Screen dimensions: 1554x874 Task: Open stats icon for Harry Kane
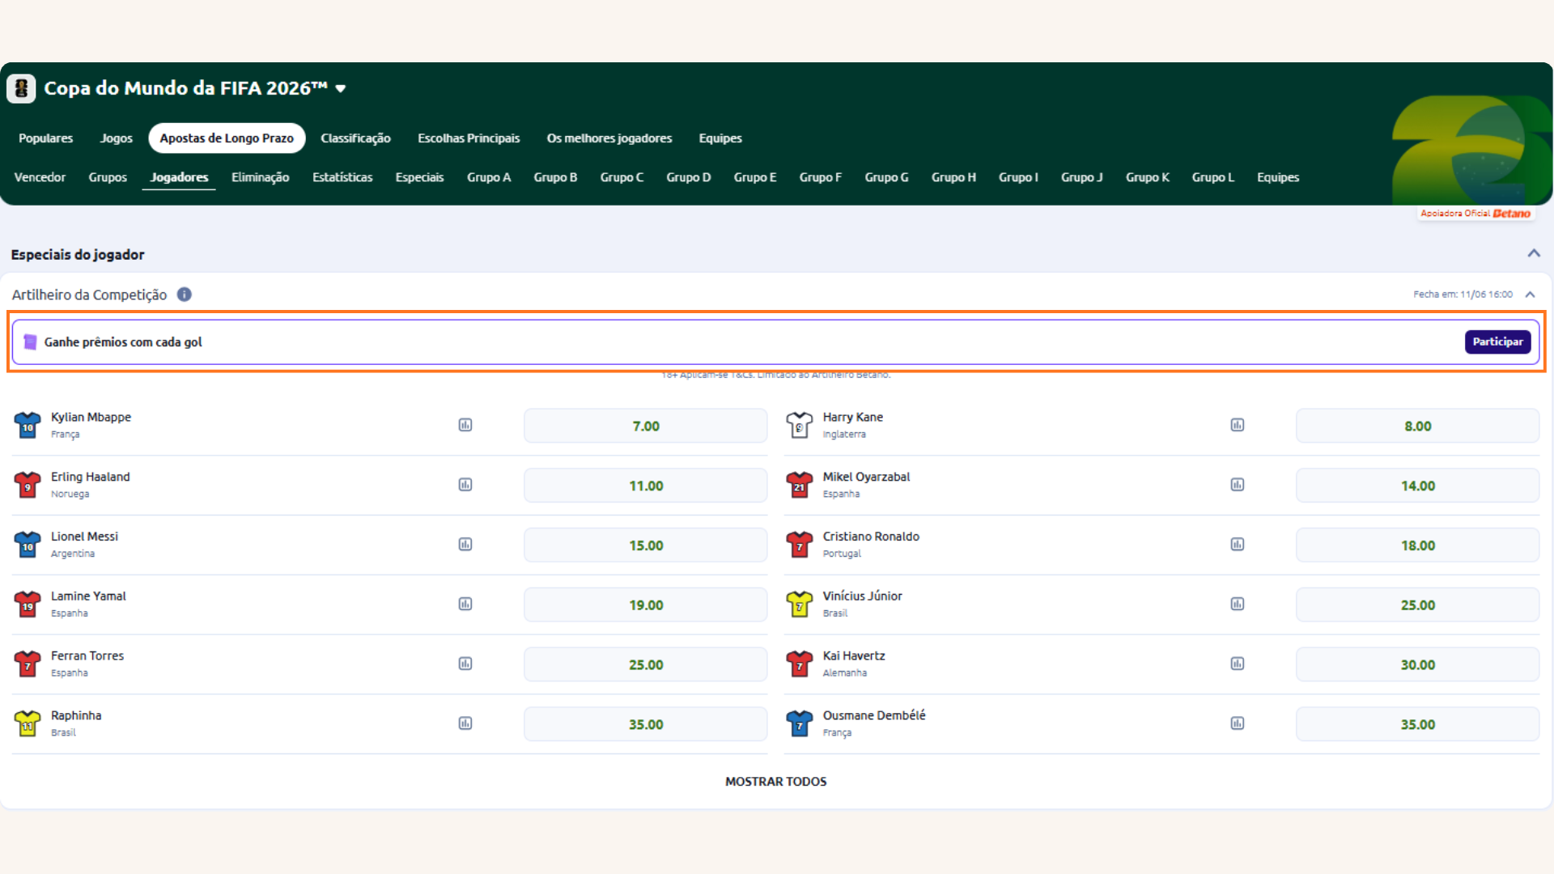coord(1238,425)
